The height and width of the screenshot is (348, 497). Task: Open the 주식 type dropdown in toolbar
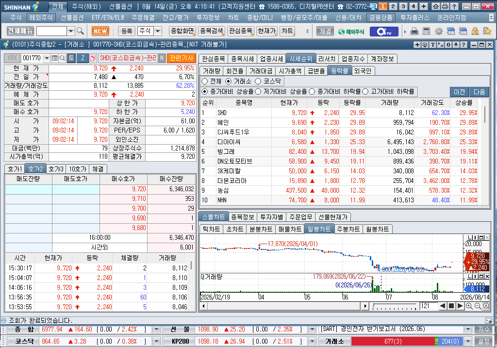tap(158, 31)
